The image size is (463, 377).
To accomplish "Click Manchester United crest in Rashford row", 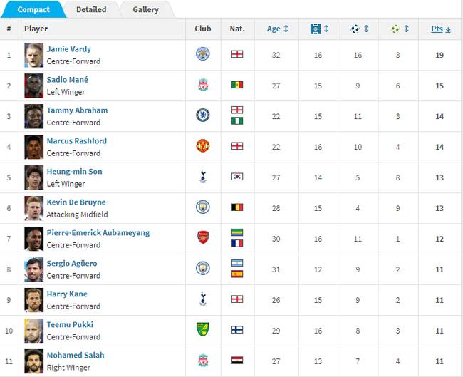I will click(x=202, y=146).
